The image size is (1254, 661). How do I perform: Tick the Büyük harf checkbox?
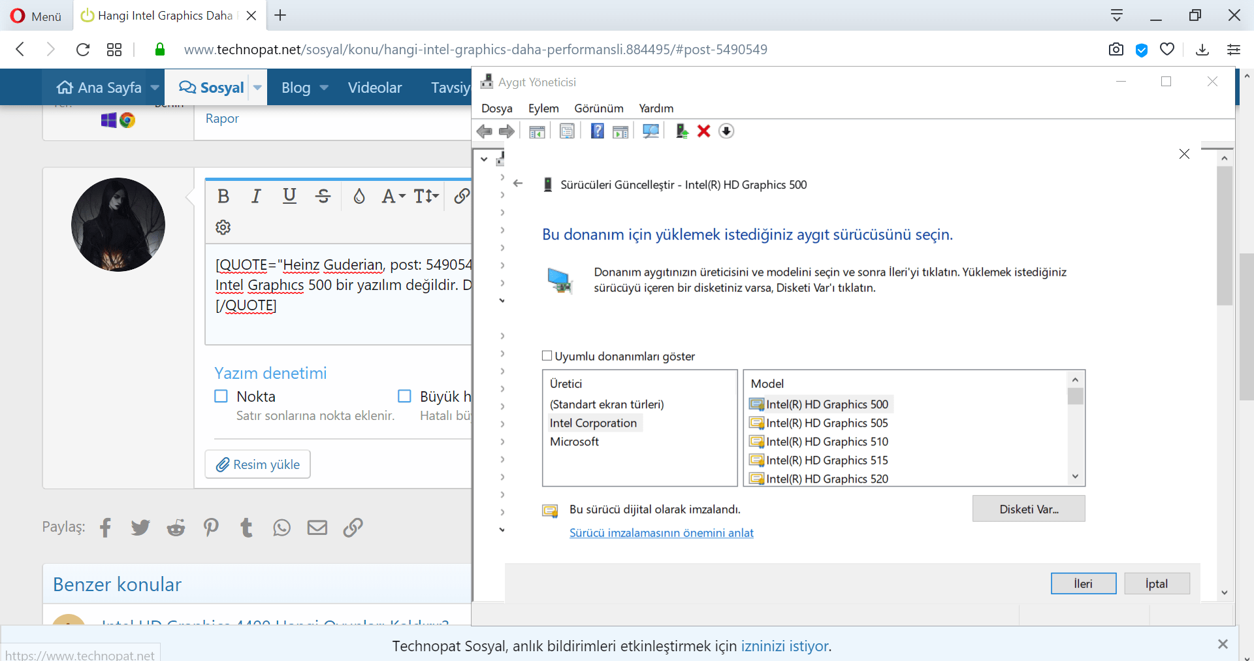(405, 396)
